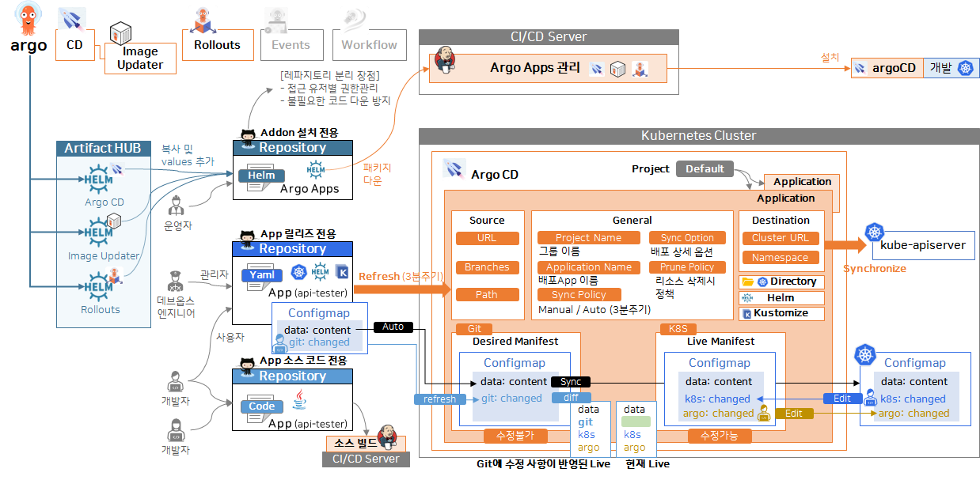This screenshot has height=480, width=980.
Task: Click Repository header of Addon 설치 전용
Action: point(292,148)
